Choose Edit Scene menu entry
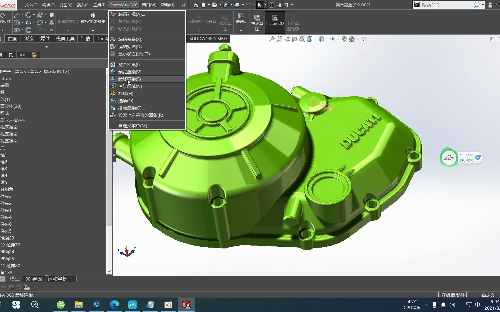This screenshot has height=312, width=500. 147,39
